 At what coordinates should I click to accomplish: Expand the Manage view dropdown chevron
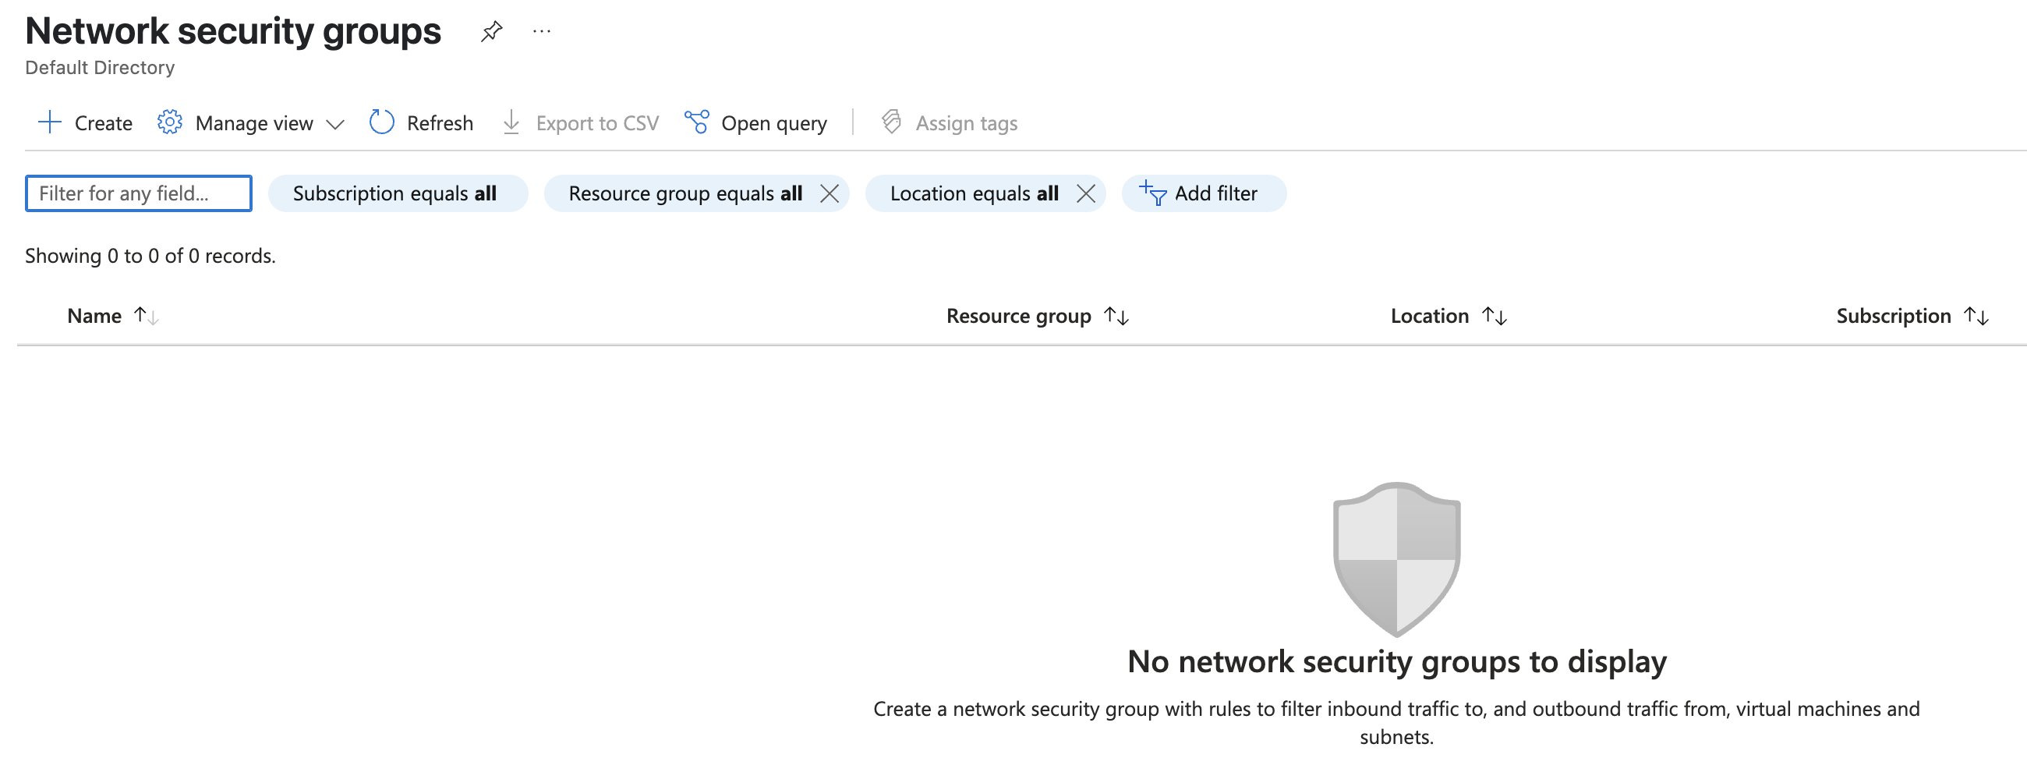(335, 123)
